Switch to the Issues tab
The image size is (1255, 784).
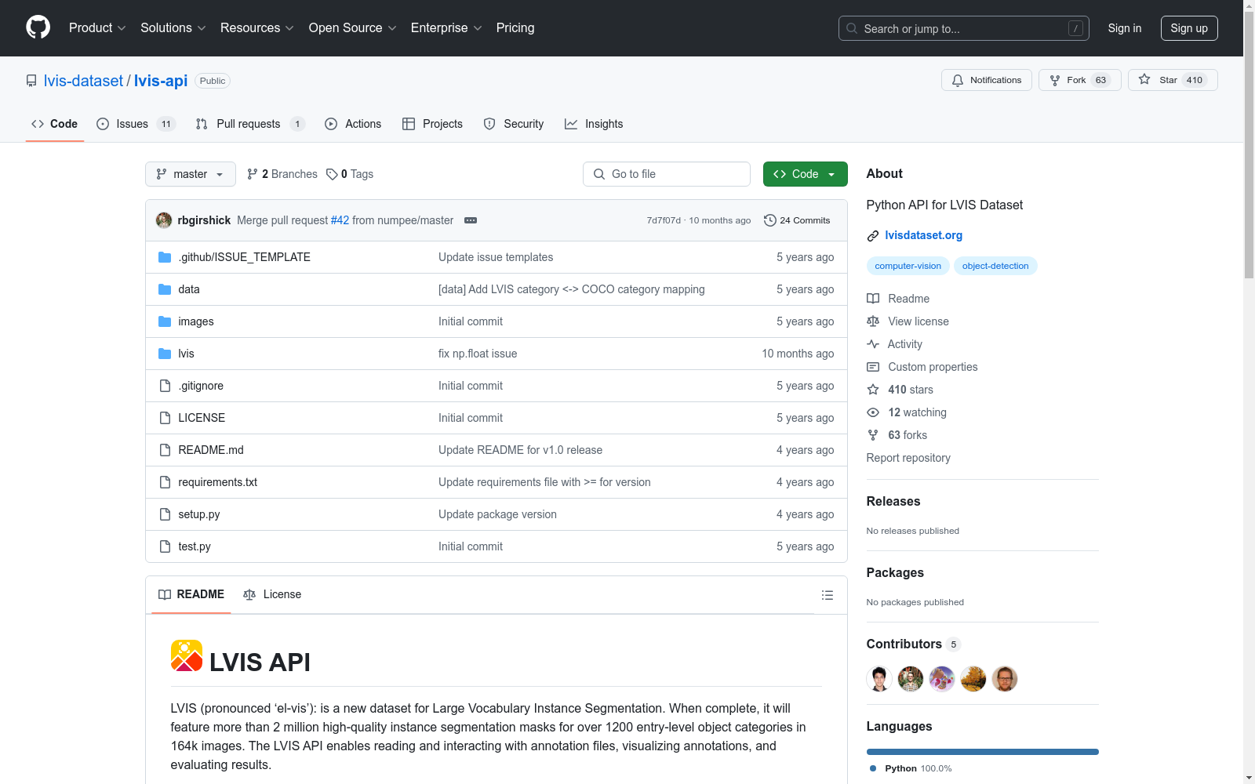pos(136,124)
